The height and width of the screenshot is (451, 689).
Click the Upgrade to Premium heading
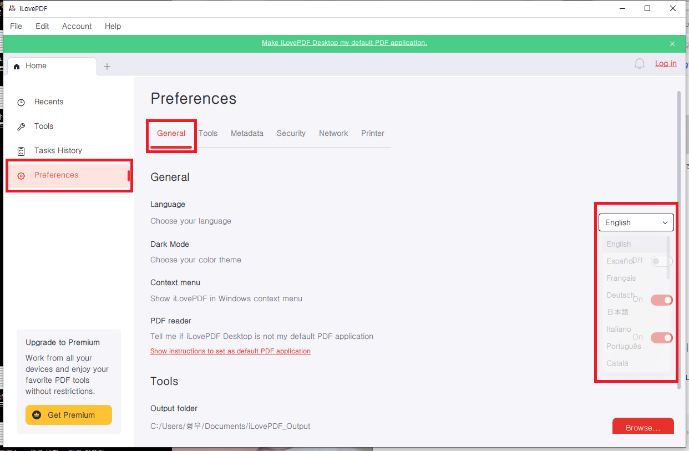coord(63,342)
